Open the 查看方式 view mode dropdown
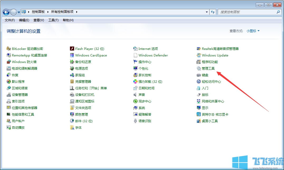The image size is (284, 170). [252, 30]
